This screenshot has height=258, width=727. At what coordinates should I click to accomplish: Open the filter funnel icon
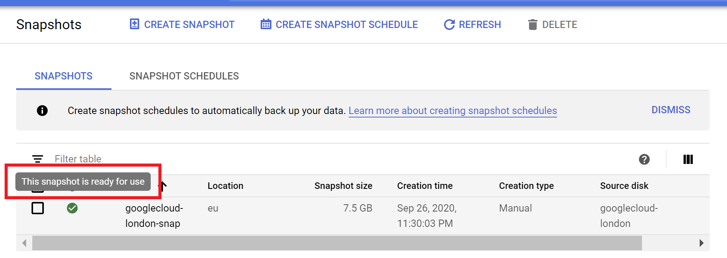coord(37,159)
